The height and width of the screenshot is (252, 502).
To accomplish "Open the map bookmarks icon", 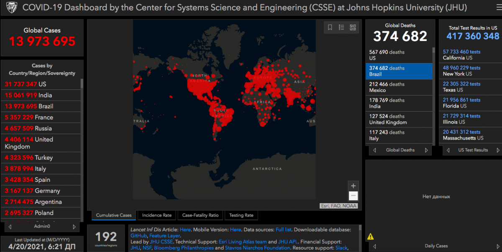I will pyautogui.click(x=330, y=28).
